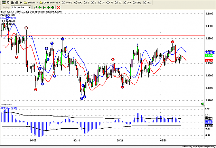Click the first green chart toolbar icon

click(x=4, y=3)
